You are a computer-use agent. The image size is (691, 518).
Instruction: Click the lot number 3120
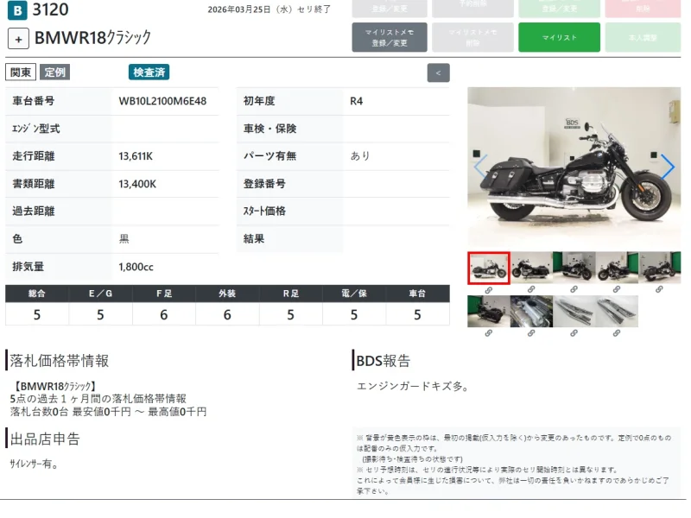click(x=51, y=9)
